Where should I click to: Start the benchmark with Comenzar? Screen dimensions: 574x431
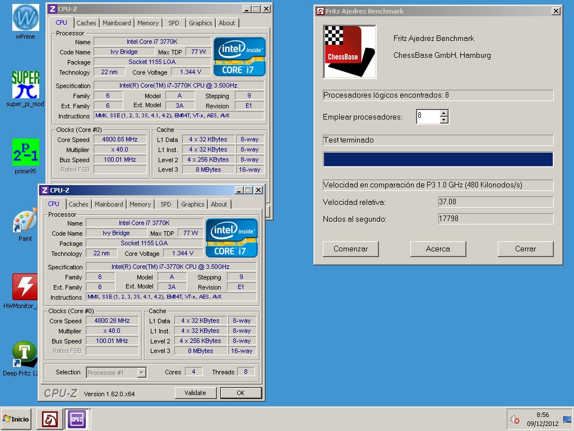click(350, 249)
